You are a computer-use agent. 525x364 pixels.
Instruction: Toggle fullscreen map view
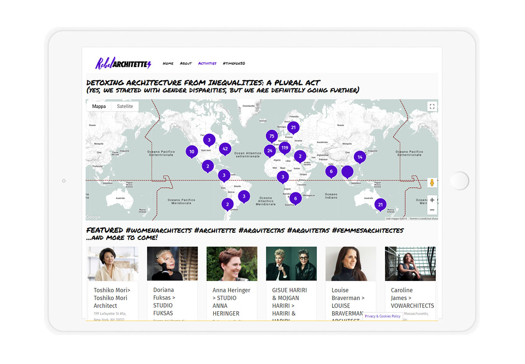(432, 107)
